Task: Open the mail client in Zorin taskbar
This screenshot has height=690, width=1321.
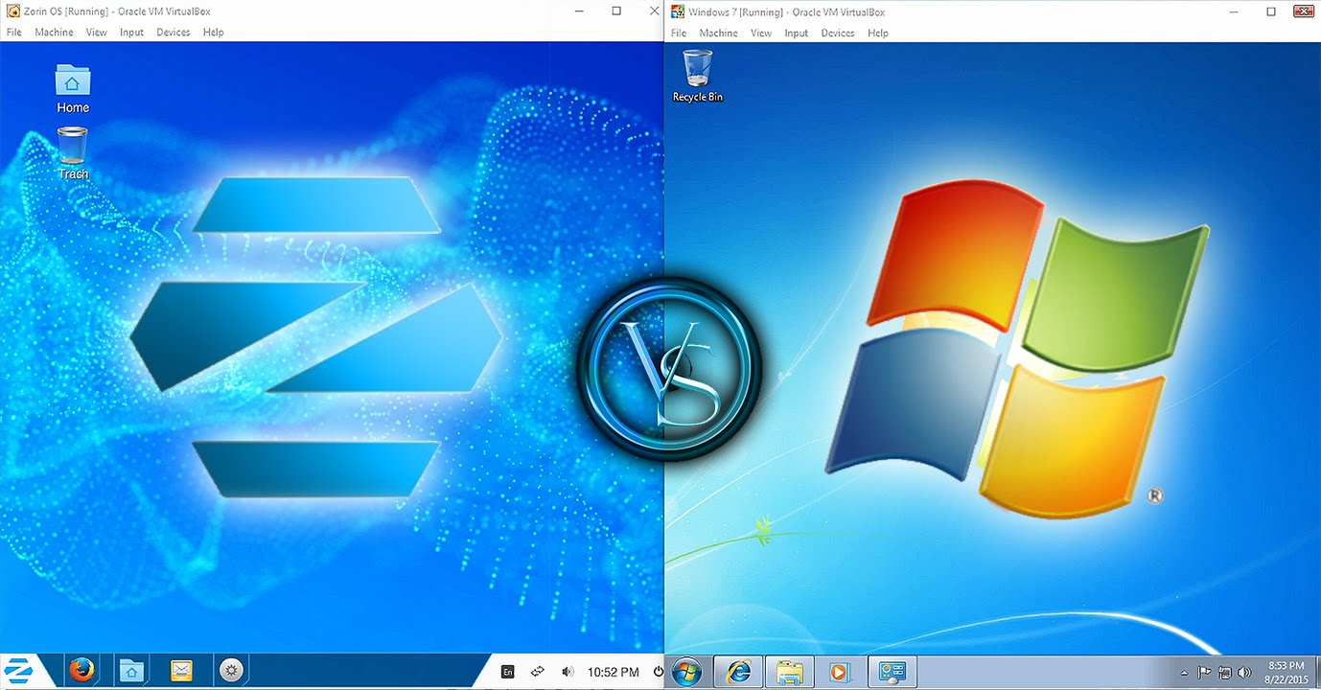Action: point(181,670)
